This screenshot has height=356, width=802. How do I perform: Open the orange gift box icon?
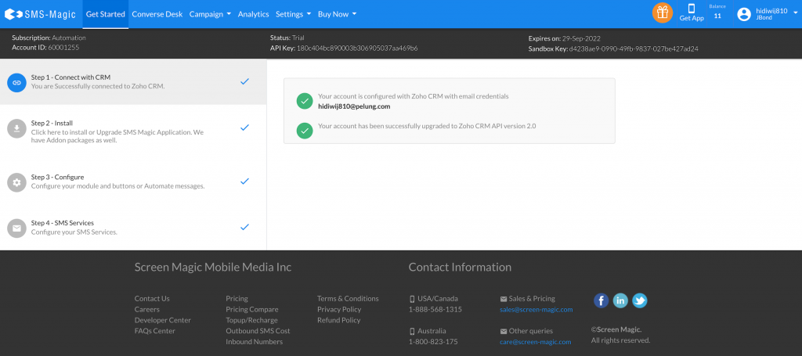[x=663, y=13]
